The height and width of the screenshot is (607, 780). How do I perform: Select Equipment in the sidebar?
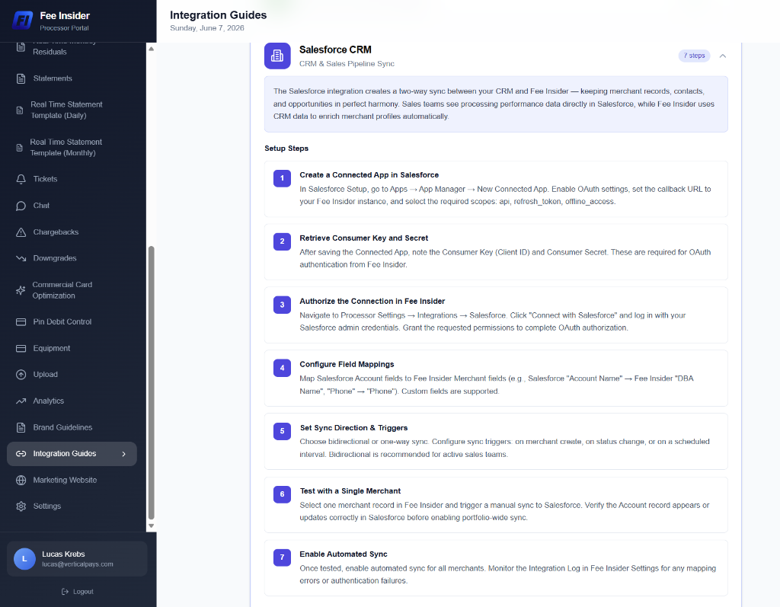(72, 348)
